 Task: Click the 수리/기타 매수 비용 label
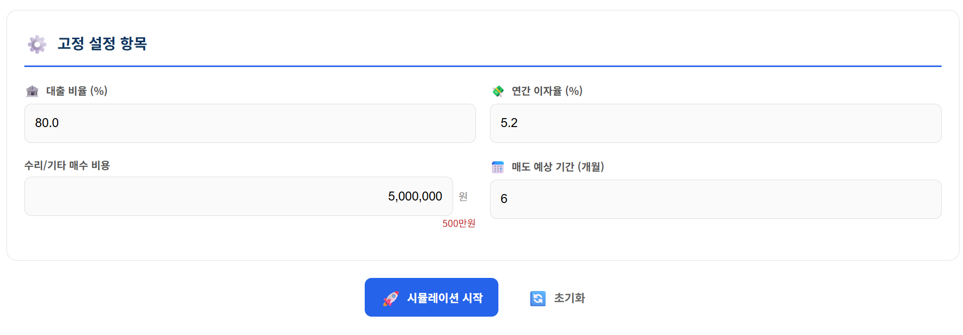68,166
